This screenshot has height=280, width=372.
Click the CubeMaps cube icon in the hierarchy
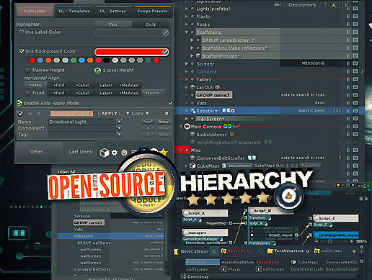(192, 166)
